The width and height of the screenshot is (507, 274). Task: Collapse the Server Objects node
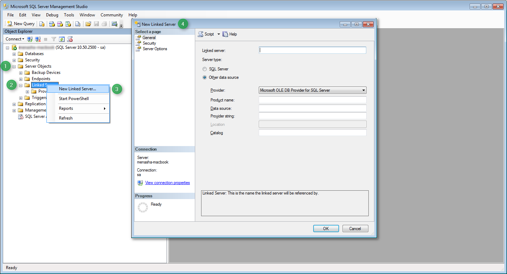tap(14, 66)
